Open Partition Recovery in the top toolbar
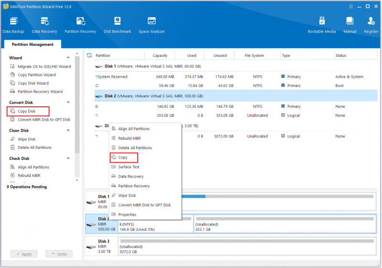The width and height of the screenshot is (382, 268). (x=80, y=25)
